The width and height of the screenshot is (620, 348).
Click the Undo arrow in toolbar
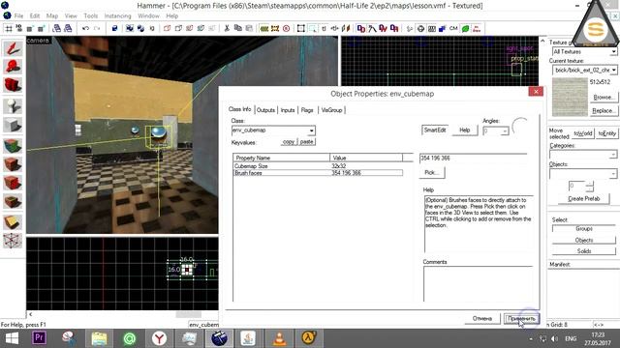[85, 28]
